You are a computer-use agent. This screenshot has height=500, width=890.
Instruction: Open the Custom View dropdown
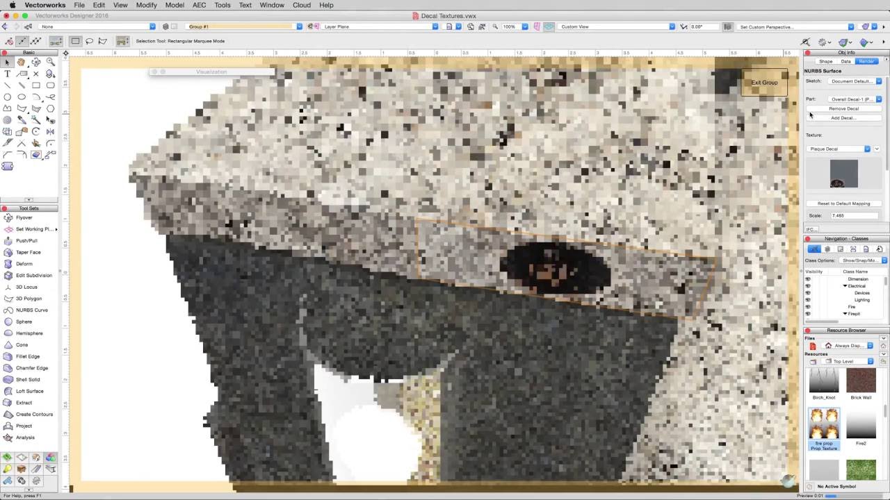coord(616,26)
